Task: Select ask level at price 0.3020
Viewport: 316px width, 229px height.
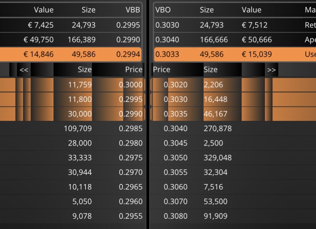Action: 233,85
